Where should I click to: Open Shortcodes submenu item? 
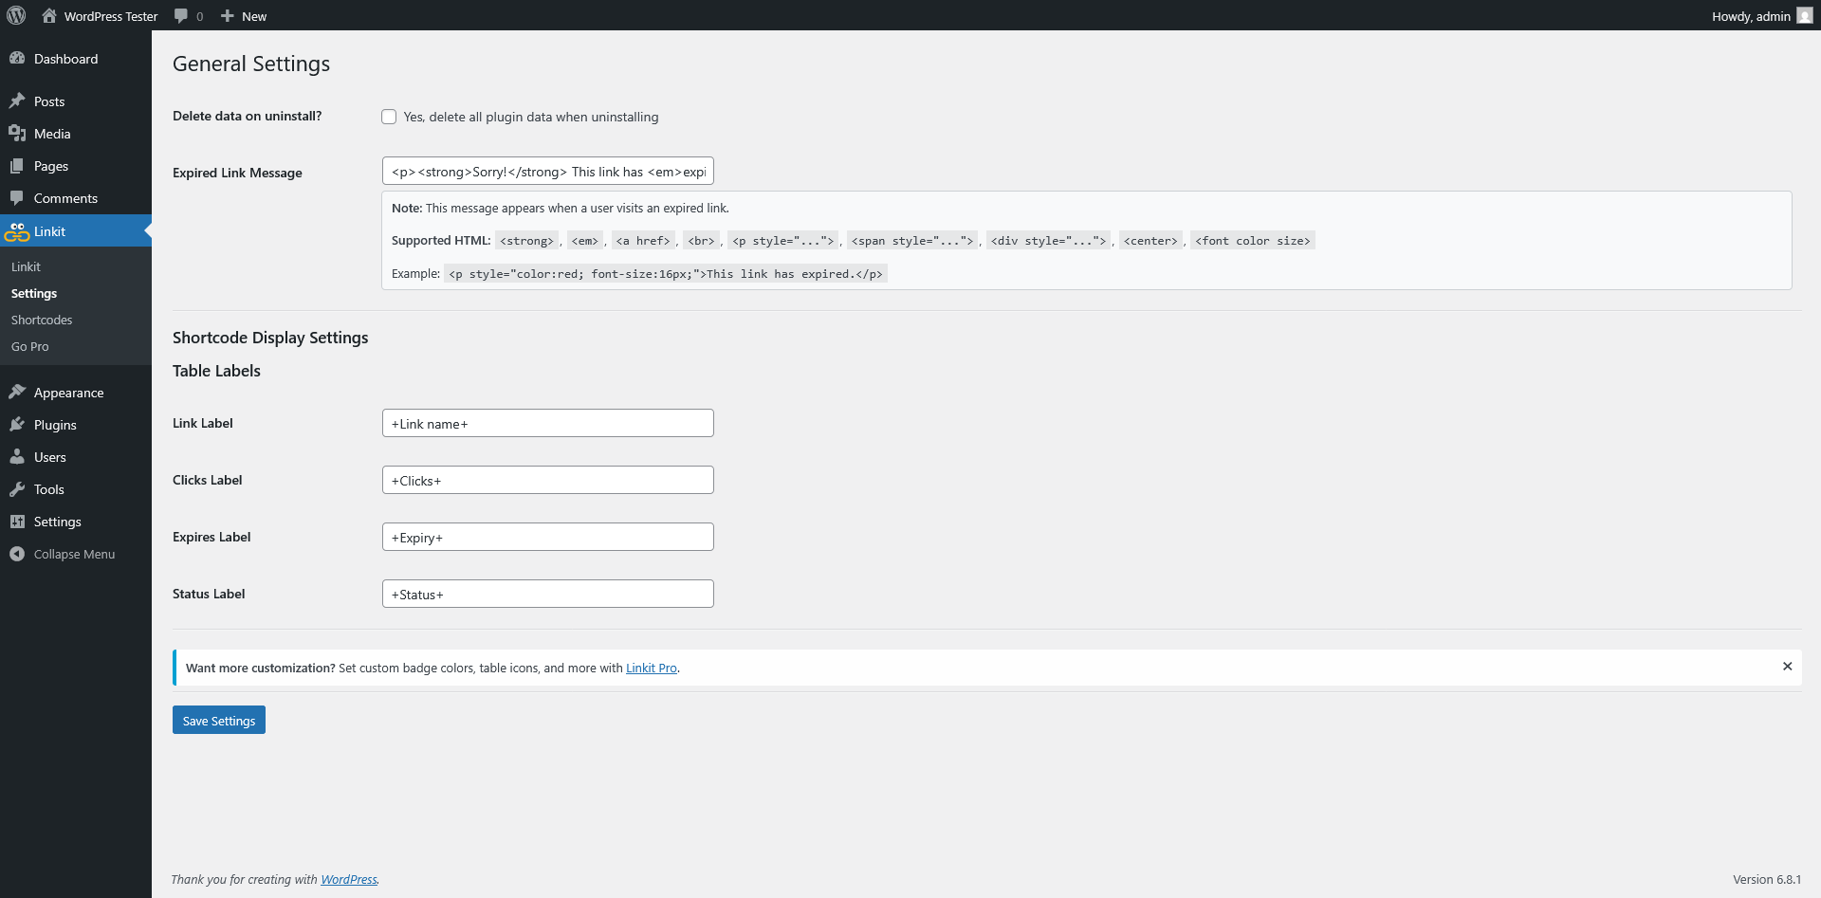click(x=42, y=320)
